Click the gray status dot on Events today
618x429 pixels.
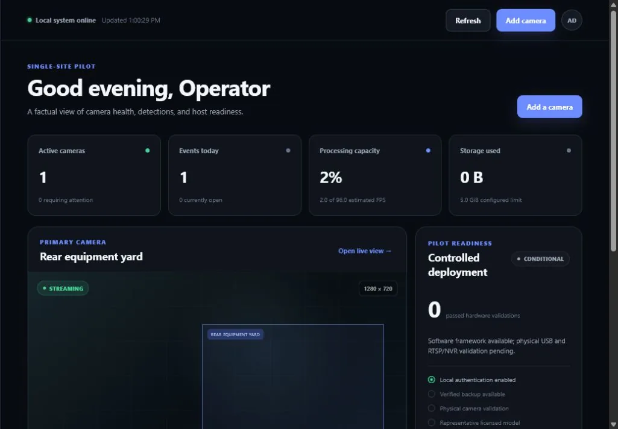[288, 151]
